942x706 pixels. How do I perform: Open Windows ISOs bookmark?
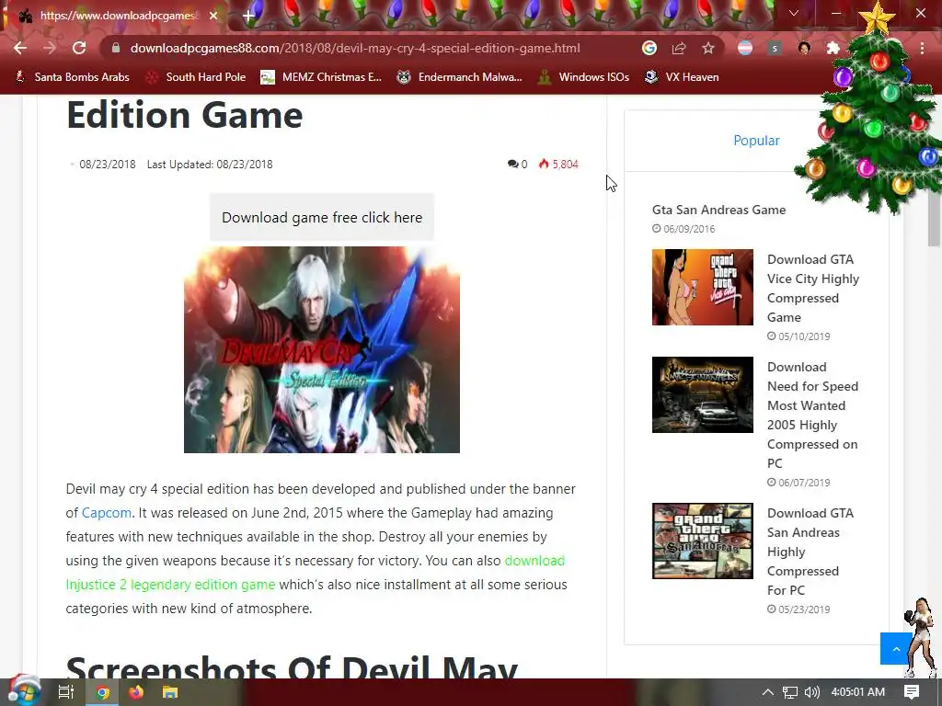coord(584,77)
